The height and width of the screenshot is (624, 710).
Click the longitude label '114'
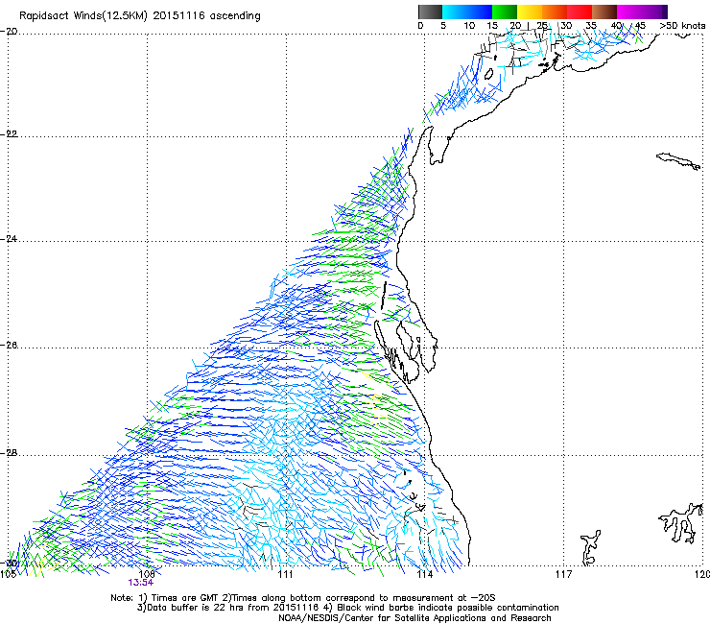pyautogui.click(x=424, y=574)
